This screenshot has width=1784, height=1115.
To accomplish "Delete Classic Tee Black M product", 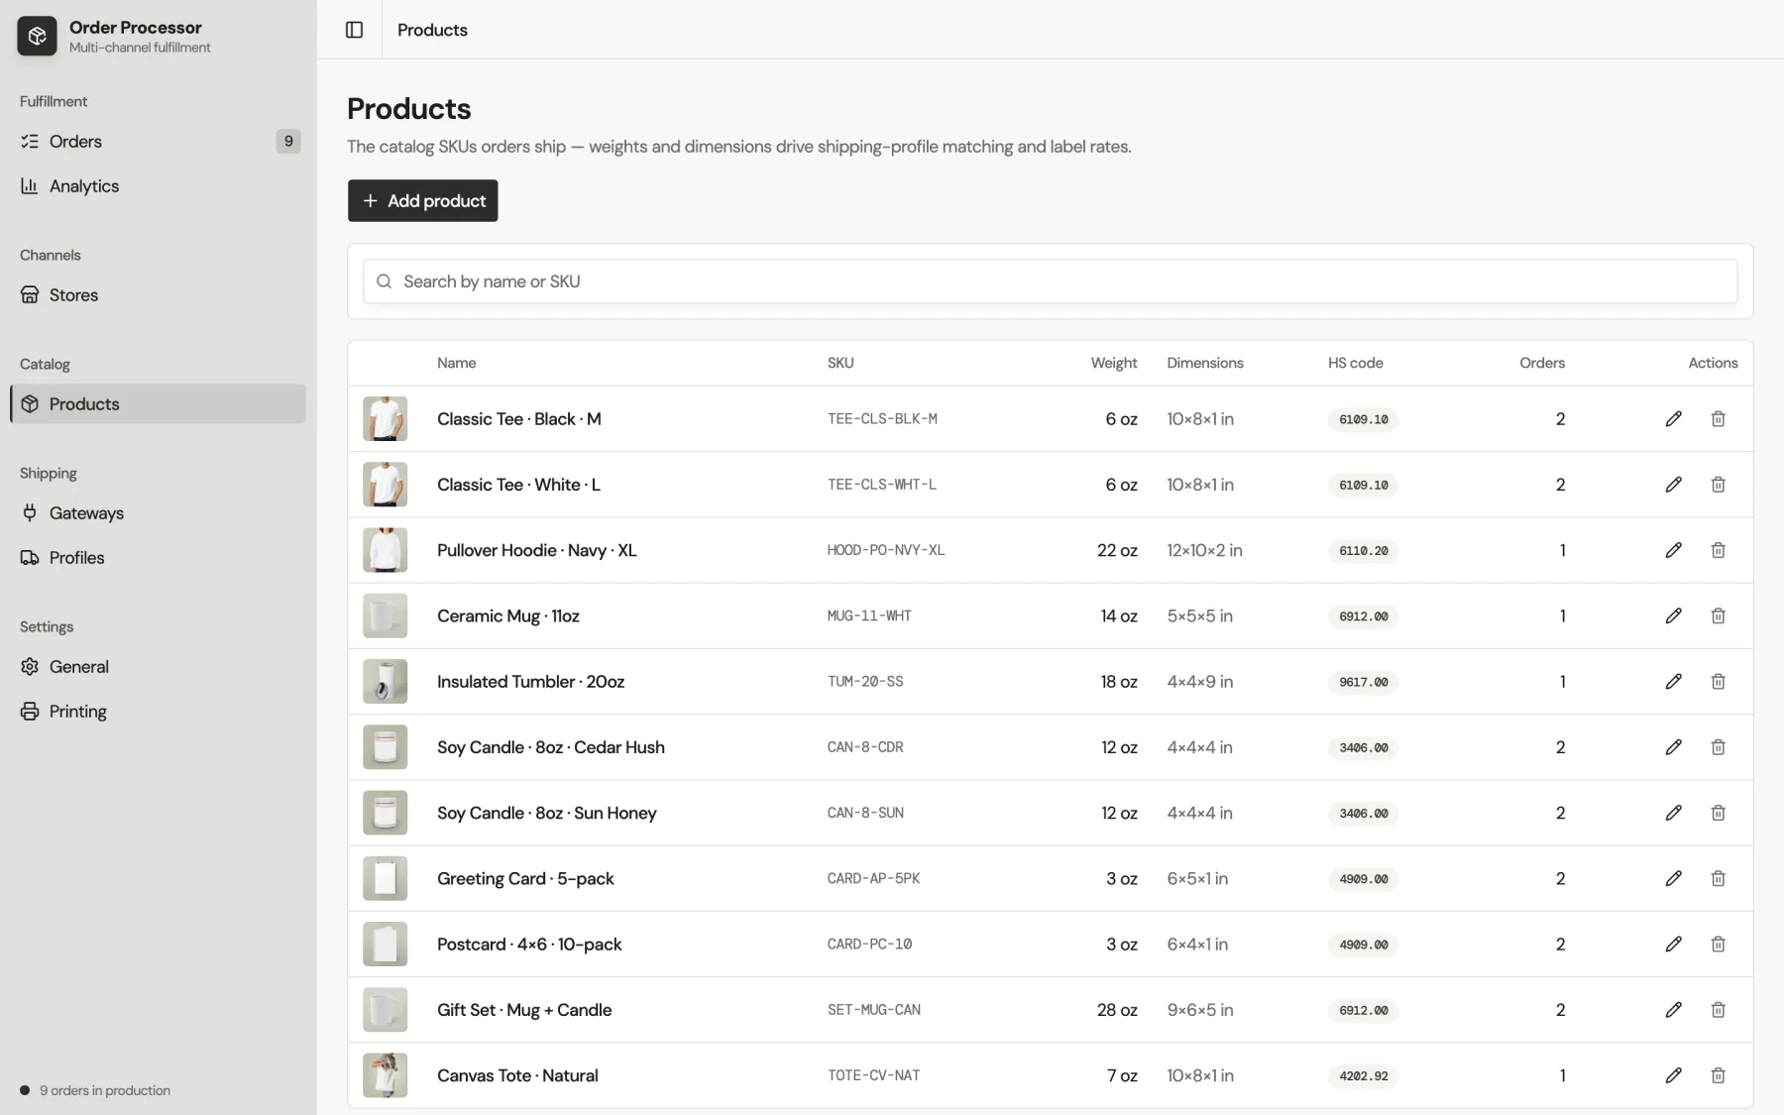I will (1718, 419).
